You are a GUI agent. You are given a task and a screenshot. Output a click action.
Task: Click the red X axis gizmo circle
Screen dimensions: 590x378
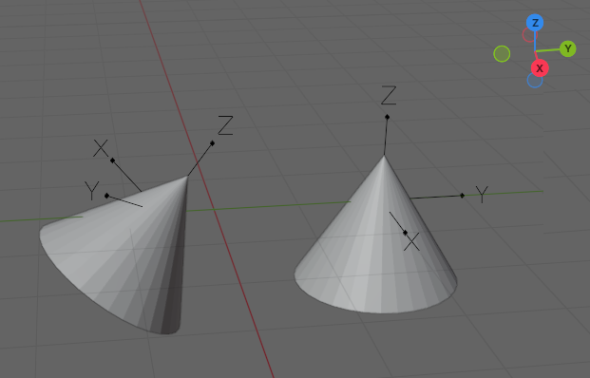click(x=540, y=68)
